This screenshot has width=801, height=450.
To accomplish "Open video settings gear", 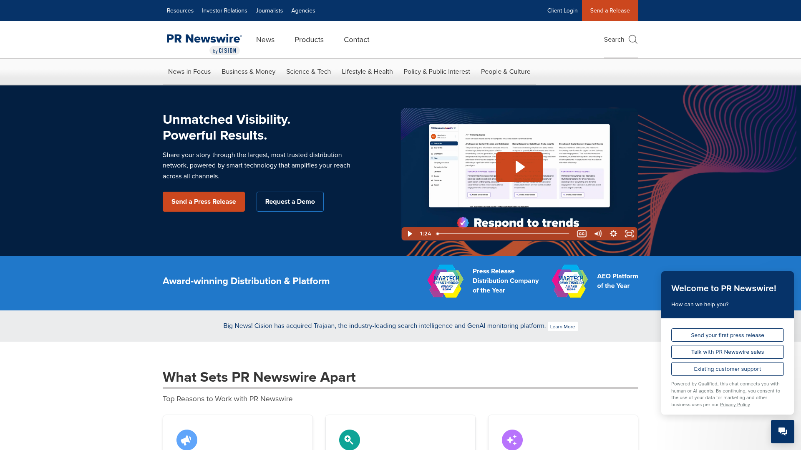I will [x=614, y=234].
